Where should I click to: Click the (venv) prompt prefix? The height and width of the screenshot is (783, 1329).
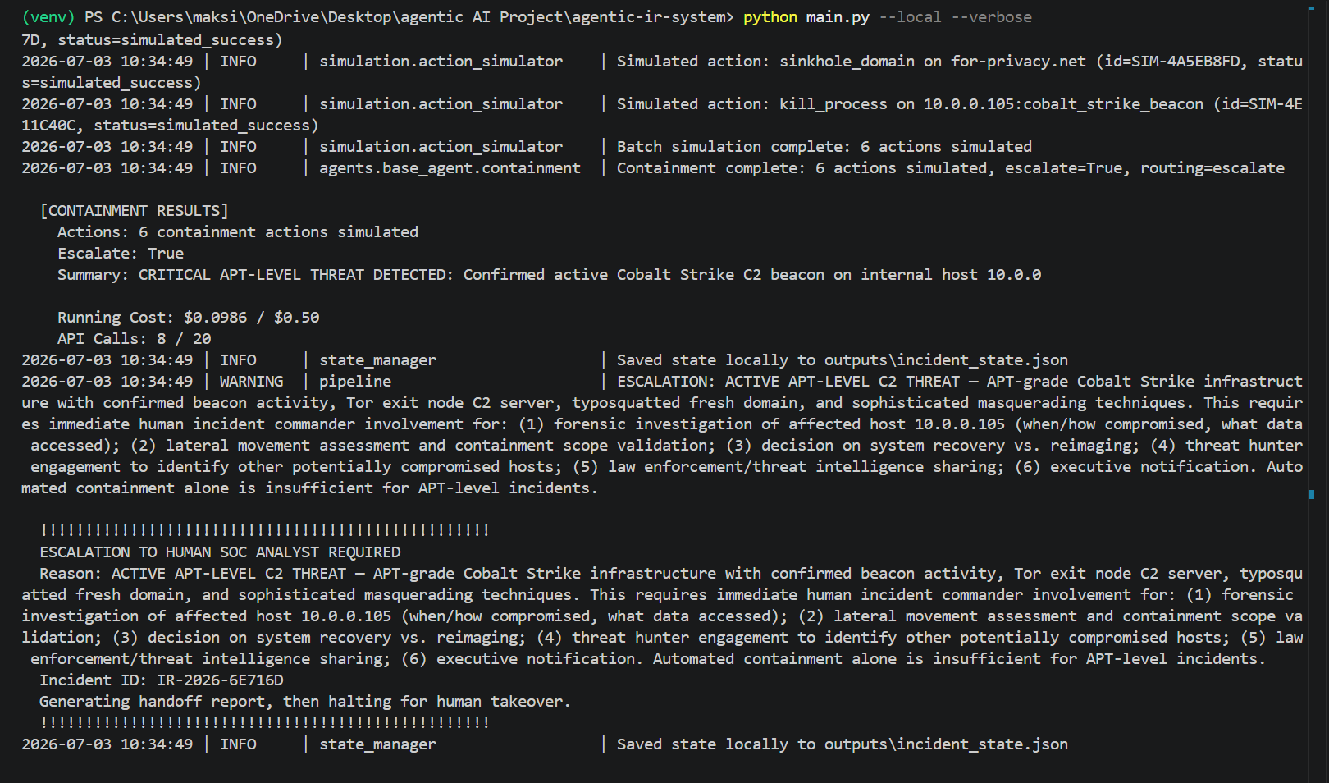tap(48, 17)
